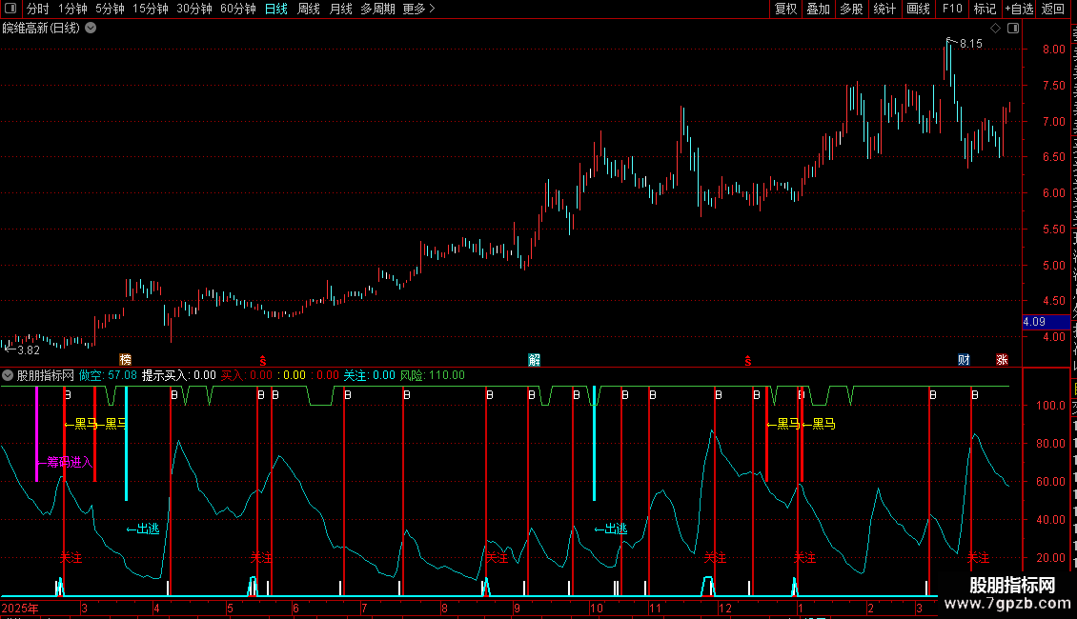Select the 30分钟 period tab
The height and width of the screenshot is (619, 1077).
tap(194, 9)
